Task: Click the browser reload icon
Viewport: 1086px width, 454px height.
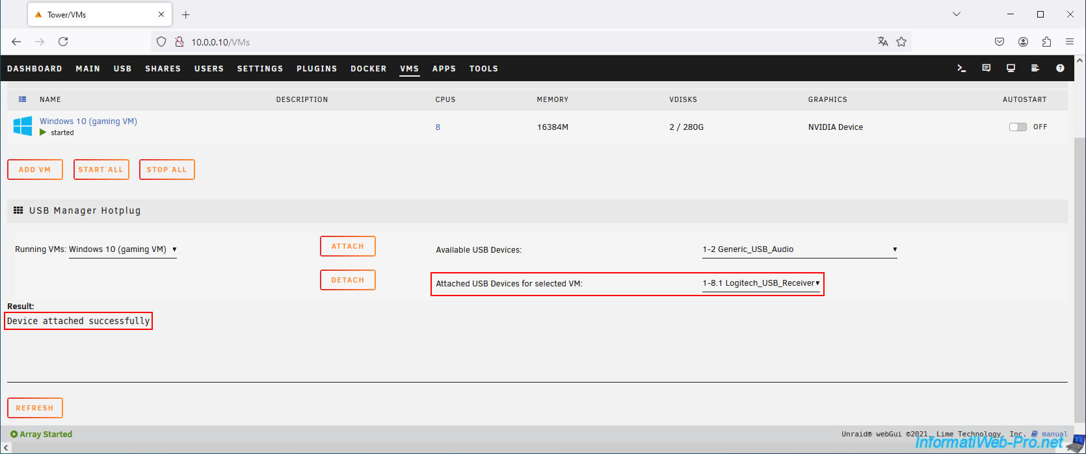Action: (63, 42)
